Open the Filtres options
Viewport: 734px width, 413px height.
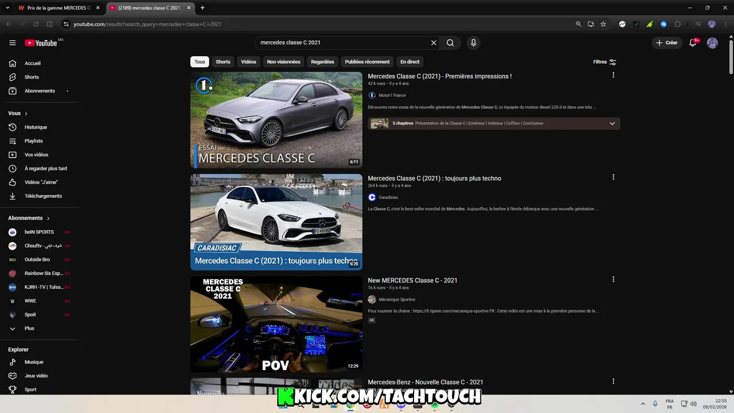[604, 62]
